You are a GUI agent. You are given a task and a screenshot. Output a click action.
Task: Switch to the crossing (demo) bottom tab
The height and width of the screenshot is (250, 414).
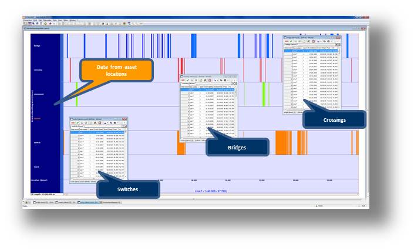(x=64, y=202)
